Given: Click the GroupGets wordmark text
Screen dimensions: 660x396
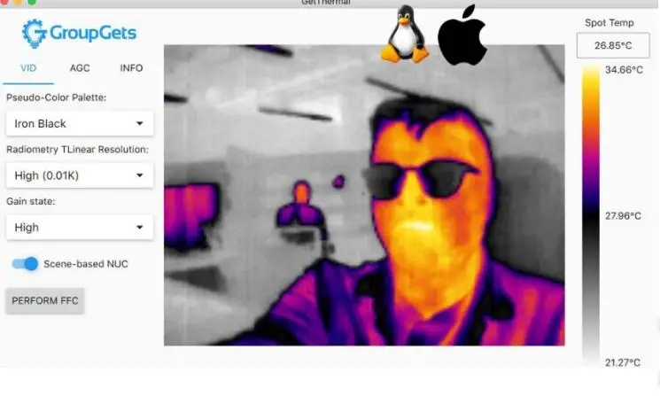Looking at the screenshot, I should pos(93,33).
